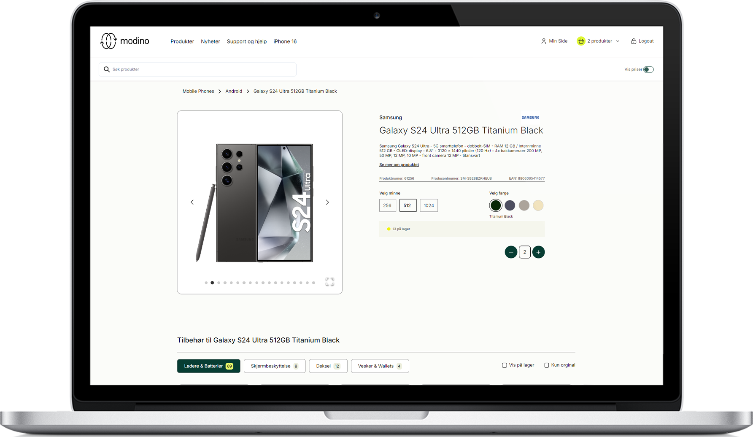The image size is (753, 437).
Task: Click the search magnifier icon
Action: pos(107,69)
